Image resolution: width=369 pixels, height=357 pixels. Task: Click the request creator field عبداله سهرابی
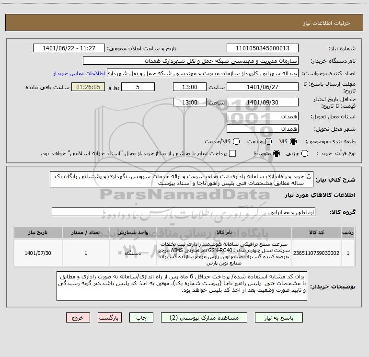click(x=203, y=73)
